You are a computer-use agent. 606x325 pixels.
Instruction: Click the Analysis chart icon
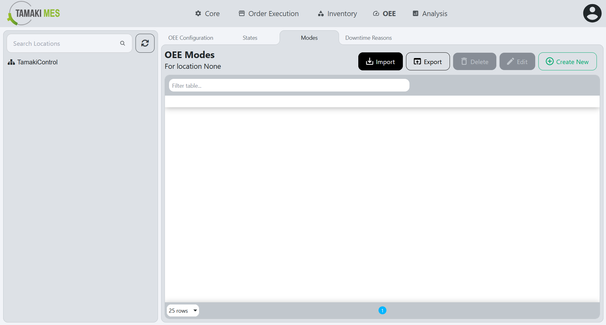[x=415, y=14]
